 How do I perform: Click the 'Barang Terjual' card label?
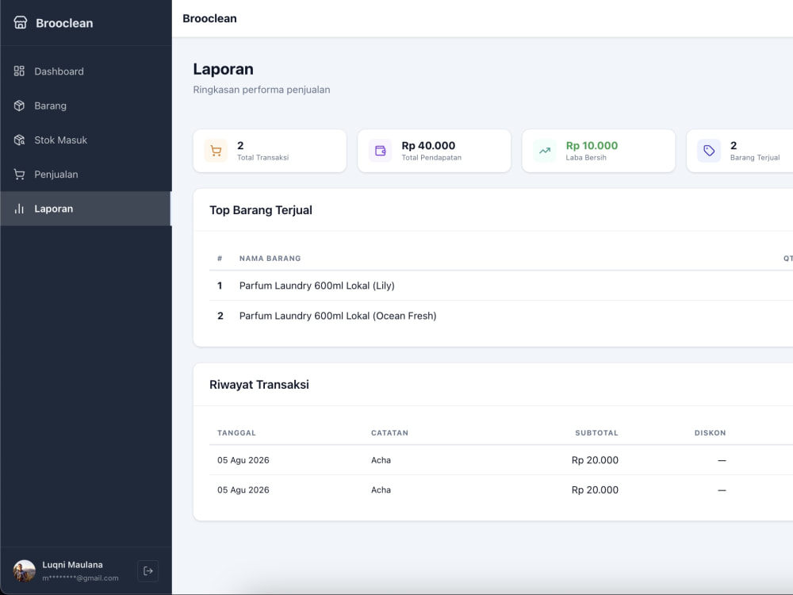(755, 157)
